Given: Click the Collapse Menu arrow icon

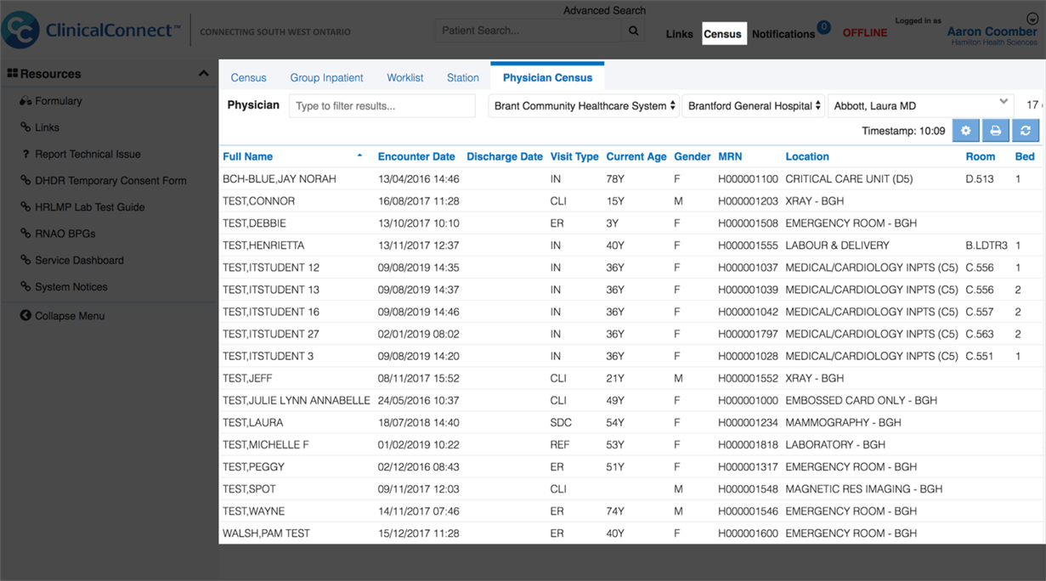Looking at the screenshot, I should [25, 316].
